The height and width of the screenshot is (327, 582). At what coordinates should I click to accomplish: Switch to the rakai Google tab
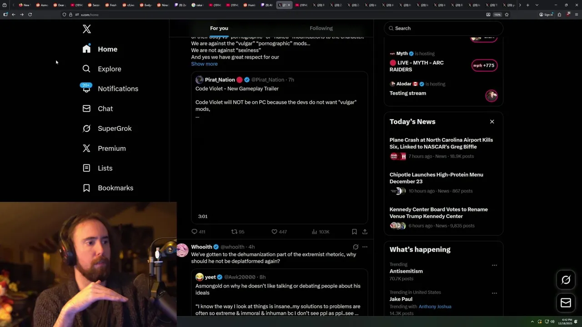pos(197,5)
